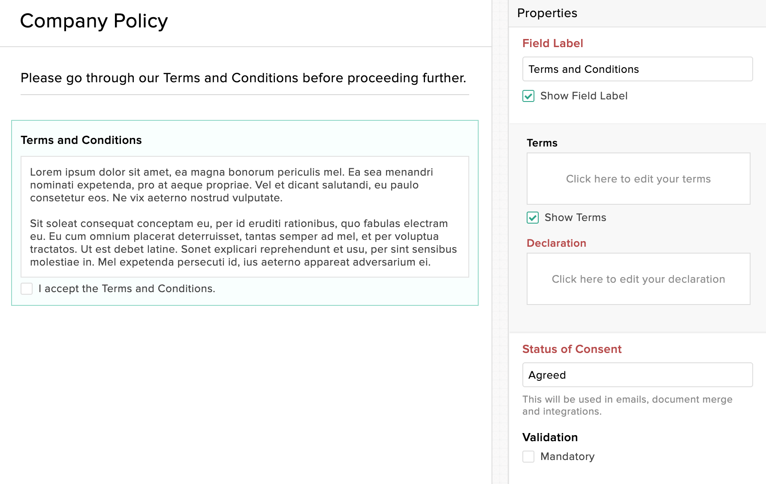Click the Lorem ipsum terms text box
This screenshot has height=484, width=766.
[x=244, y=217]
